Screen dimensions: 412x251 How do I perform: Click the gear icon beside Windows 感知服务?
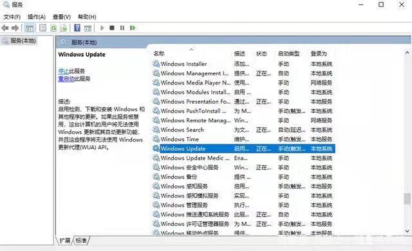156,186
